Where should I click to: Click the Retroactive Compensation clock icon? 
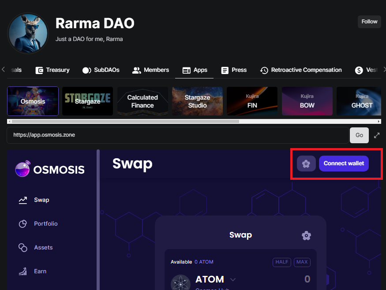coord(264,71)
